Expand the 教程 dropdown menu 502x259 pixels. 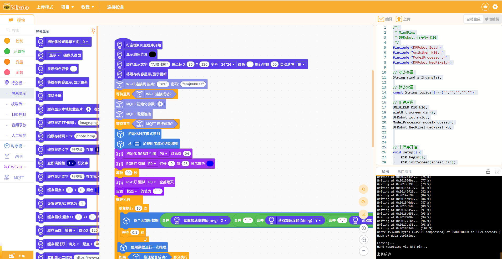pos(88,7)
